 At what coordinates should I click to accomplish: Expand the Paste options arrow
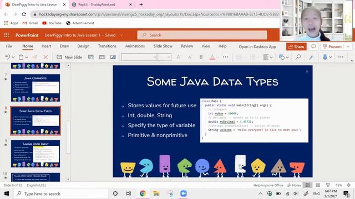[x=27, y=57]
